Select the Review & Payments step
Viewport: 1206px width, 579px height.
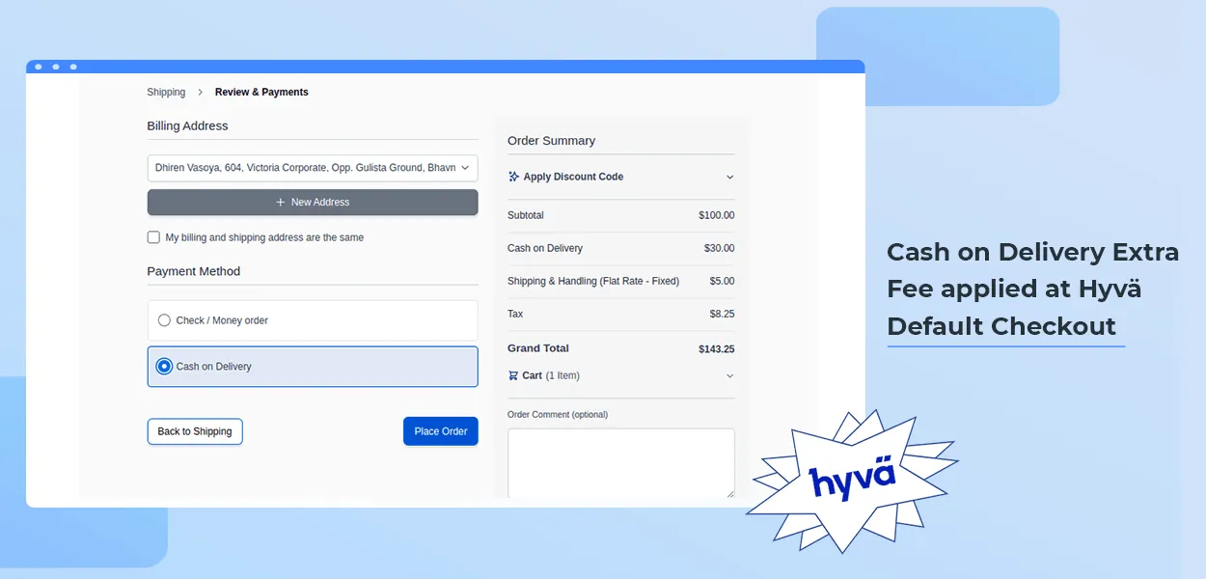(x=261, y=93)
